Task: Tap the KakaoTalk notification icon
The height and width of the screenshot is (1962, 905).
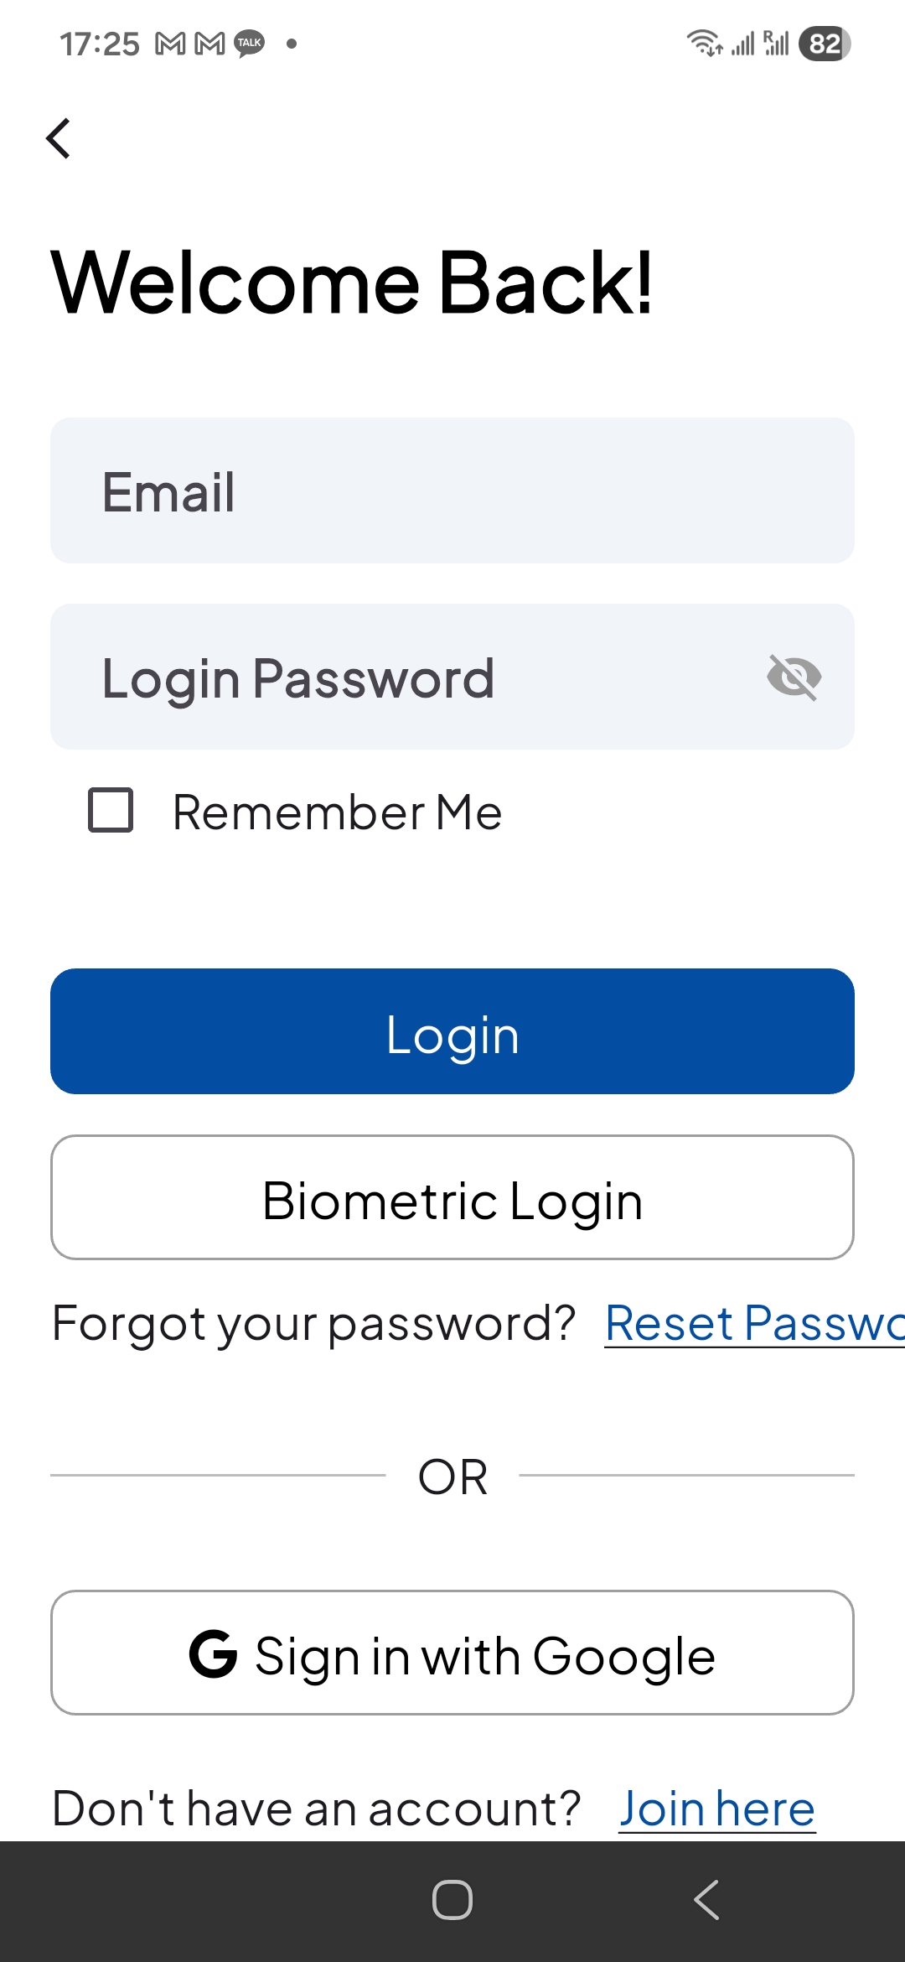Action: click(249, 44)
